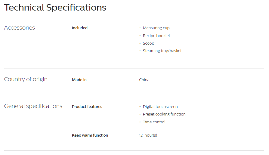Screen dimensions: 269x155
Task: Click the Recipe booklet entry
Action: coord(156,36)
